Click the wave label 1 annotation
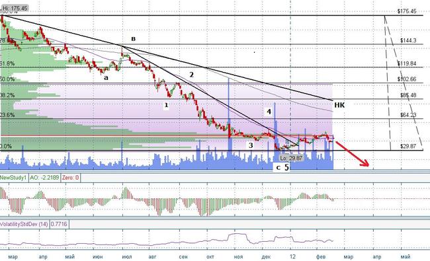 click(166, 105)
